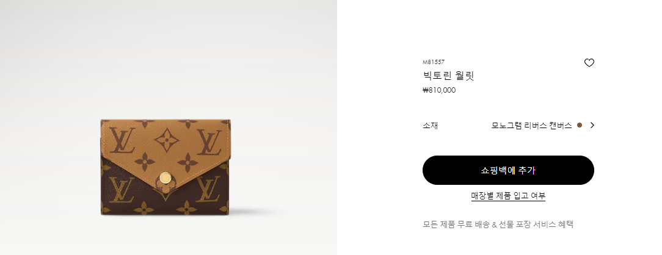Click the top-left LV logo on tan flap
The height and width of the screenshot is (255, 662).
pos(122,140)
